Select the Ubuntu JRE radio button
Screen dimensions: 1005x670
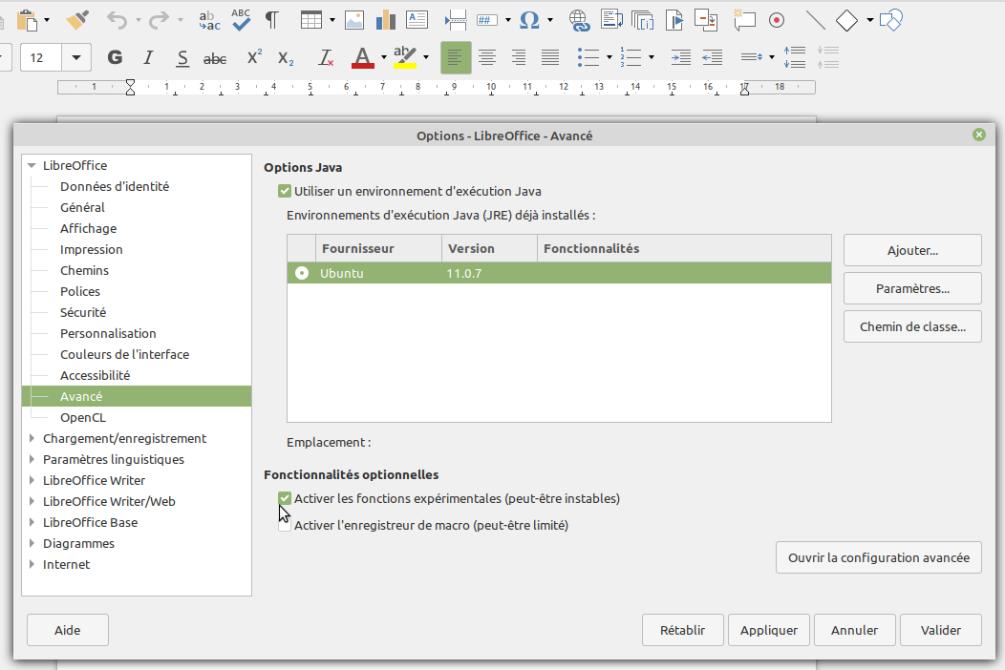[x=302, y=274]
